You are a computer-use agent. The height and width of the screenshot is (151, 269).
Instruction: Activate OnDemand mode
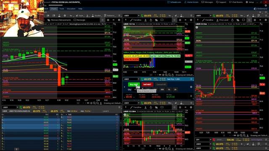[x=260, y=8]
